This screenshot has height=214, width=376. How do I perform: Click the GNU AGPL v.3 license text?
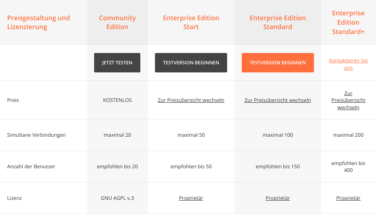coord(117,198)
